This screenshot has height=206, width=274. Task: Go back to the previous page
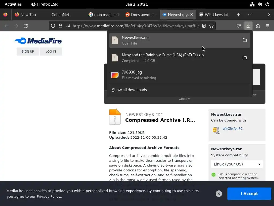6,26
